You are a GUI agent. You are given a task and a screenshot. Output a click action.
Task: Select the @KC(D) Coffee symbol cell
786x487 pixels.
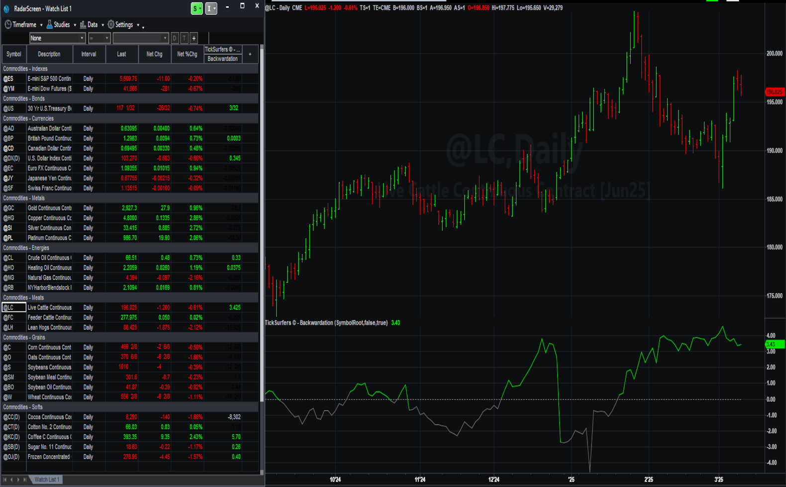13,437
